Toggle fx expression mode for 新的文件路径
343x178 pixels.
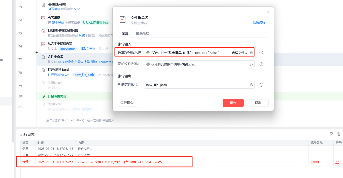tap(251, 85)
